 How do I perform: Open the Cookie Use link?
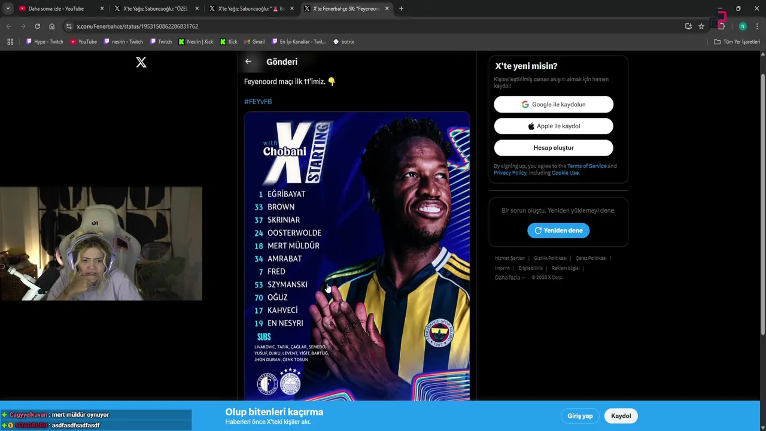click(x=566, y=173)
